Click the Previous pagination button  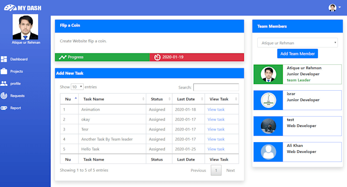tap(199, 170)
